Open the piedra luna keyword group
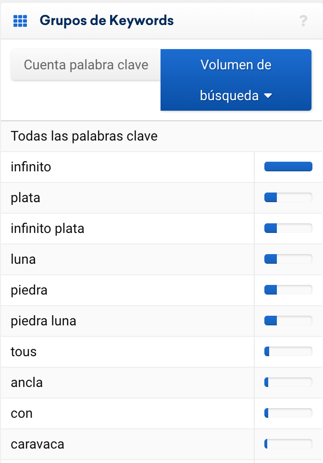Screen dimensions: 323x463 coord(127,321)
